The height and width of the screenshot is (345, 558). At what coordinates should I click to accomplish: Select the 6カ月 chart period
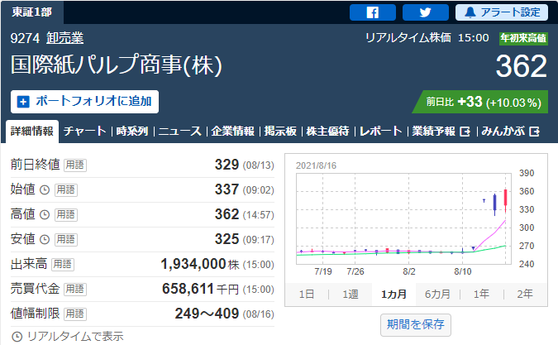tap(437, 294)
